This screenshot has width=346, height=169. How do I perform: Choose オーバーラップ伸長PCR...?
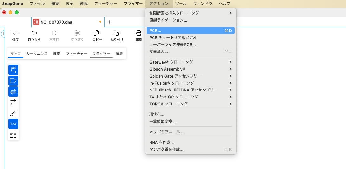[190, 44]
